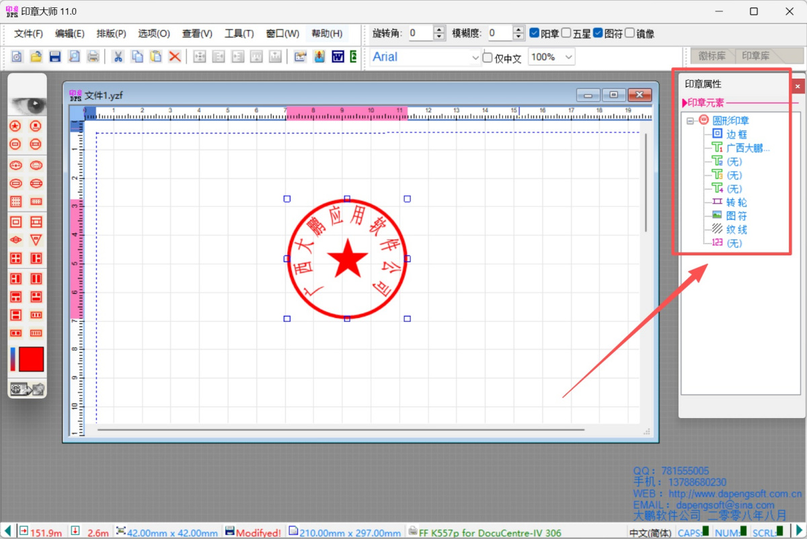
Task: Select 边框 in the seal element tree
Action: (x=736, y=134)
